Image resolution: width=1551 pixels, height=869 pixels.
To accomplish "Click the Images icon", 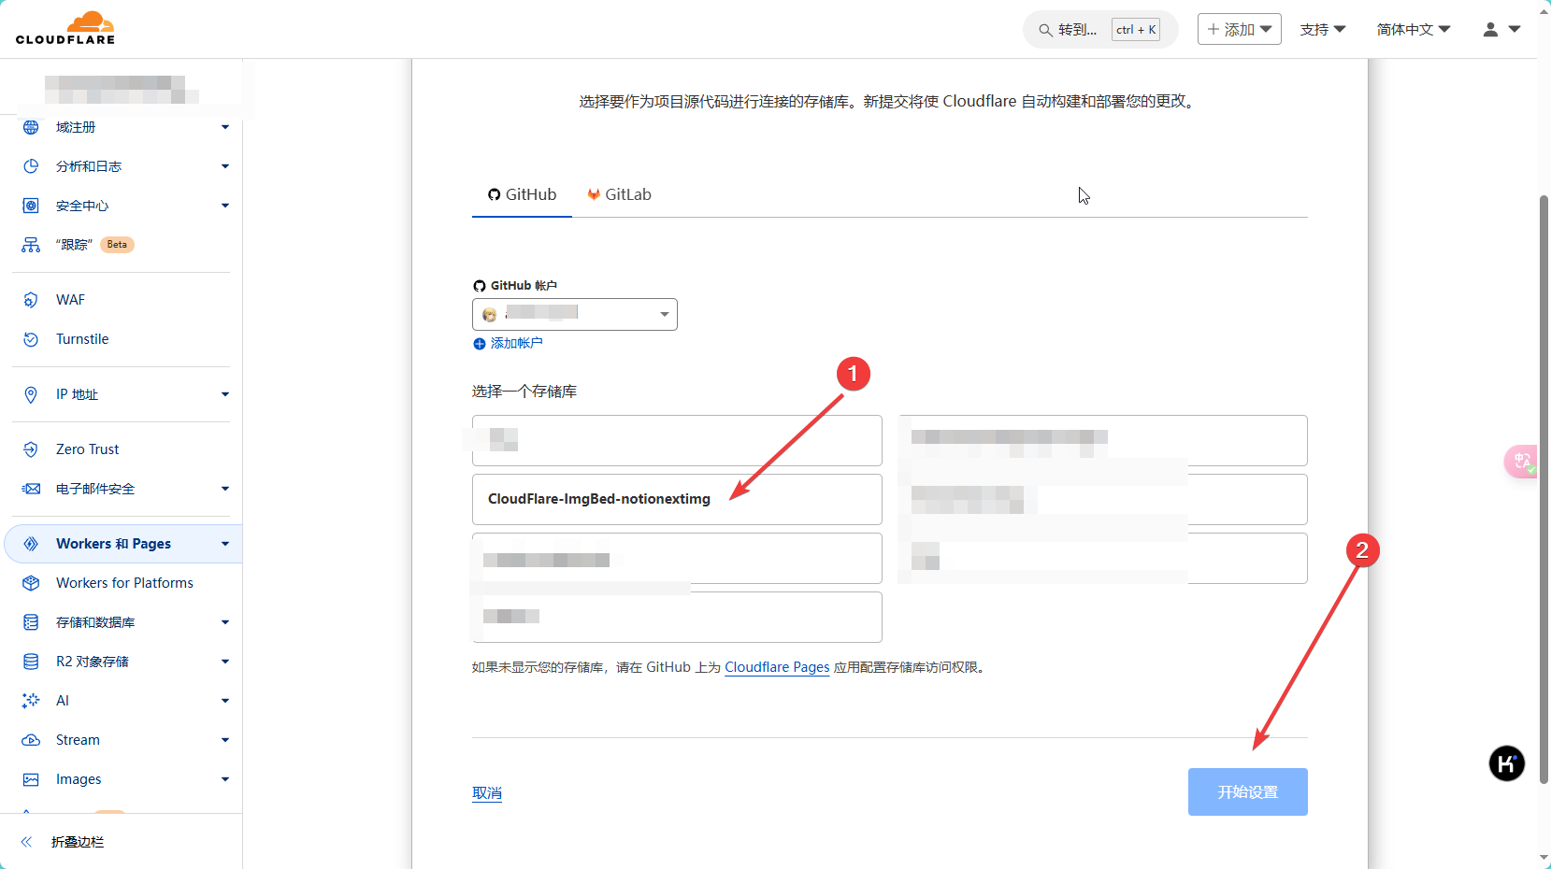I will 31,779.
